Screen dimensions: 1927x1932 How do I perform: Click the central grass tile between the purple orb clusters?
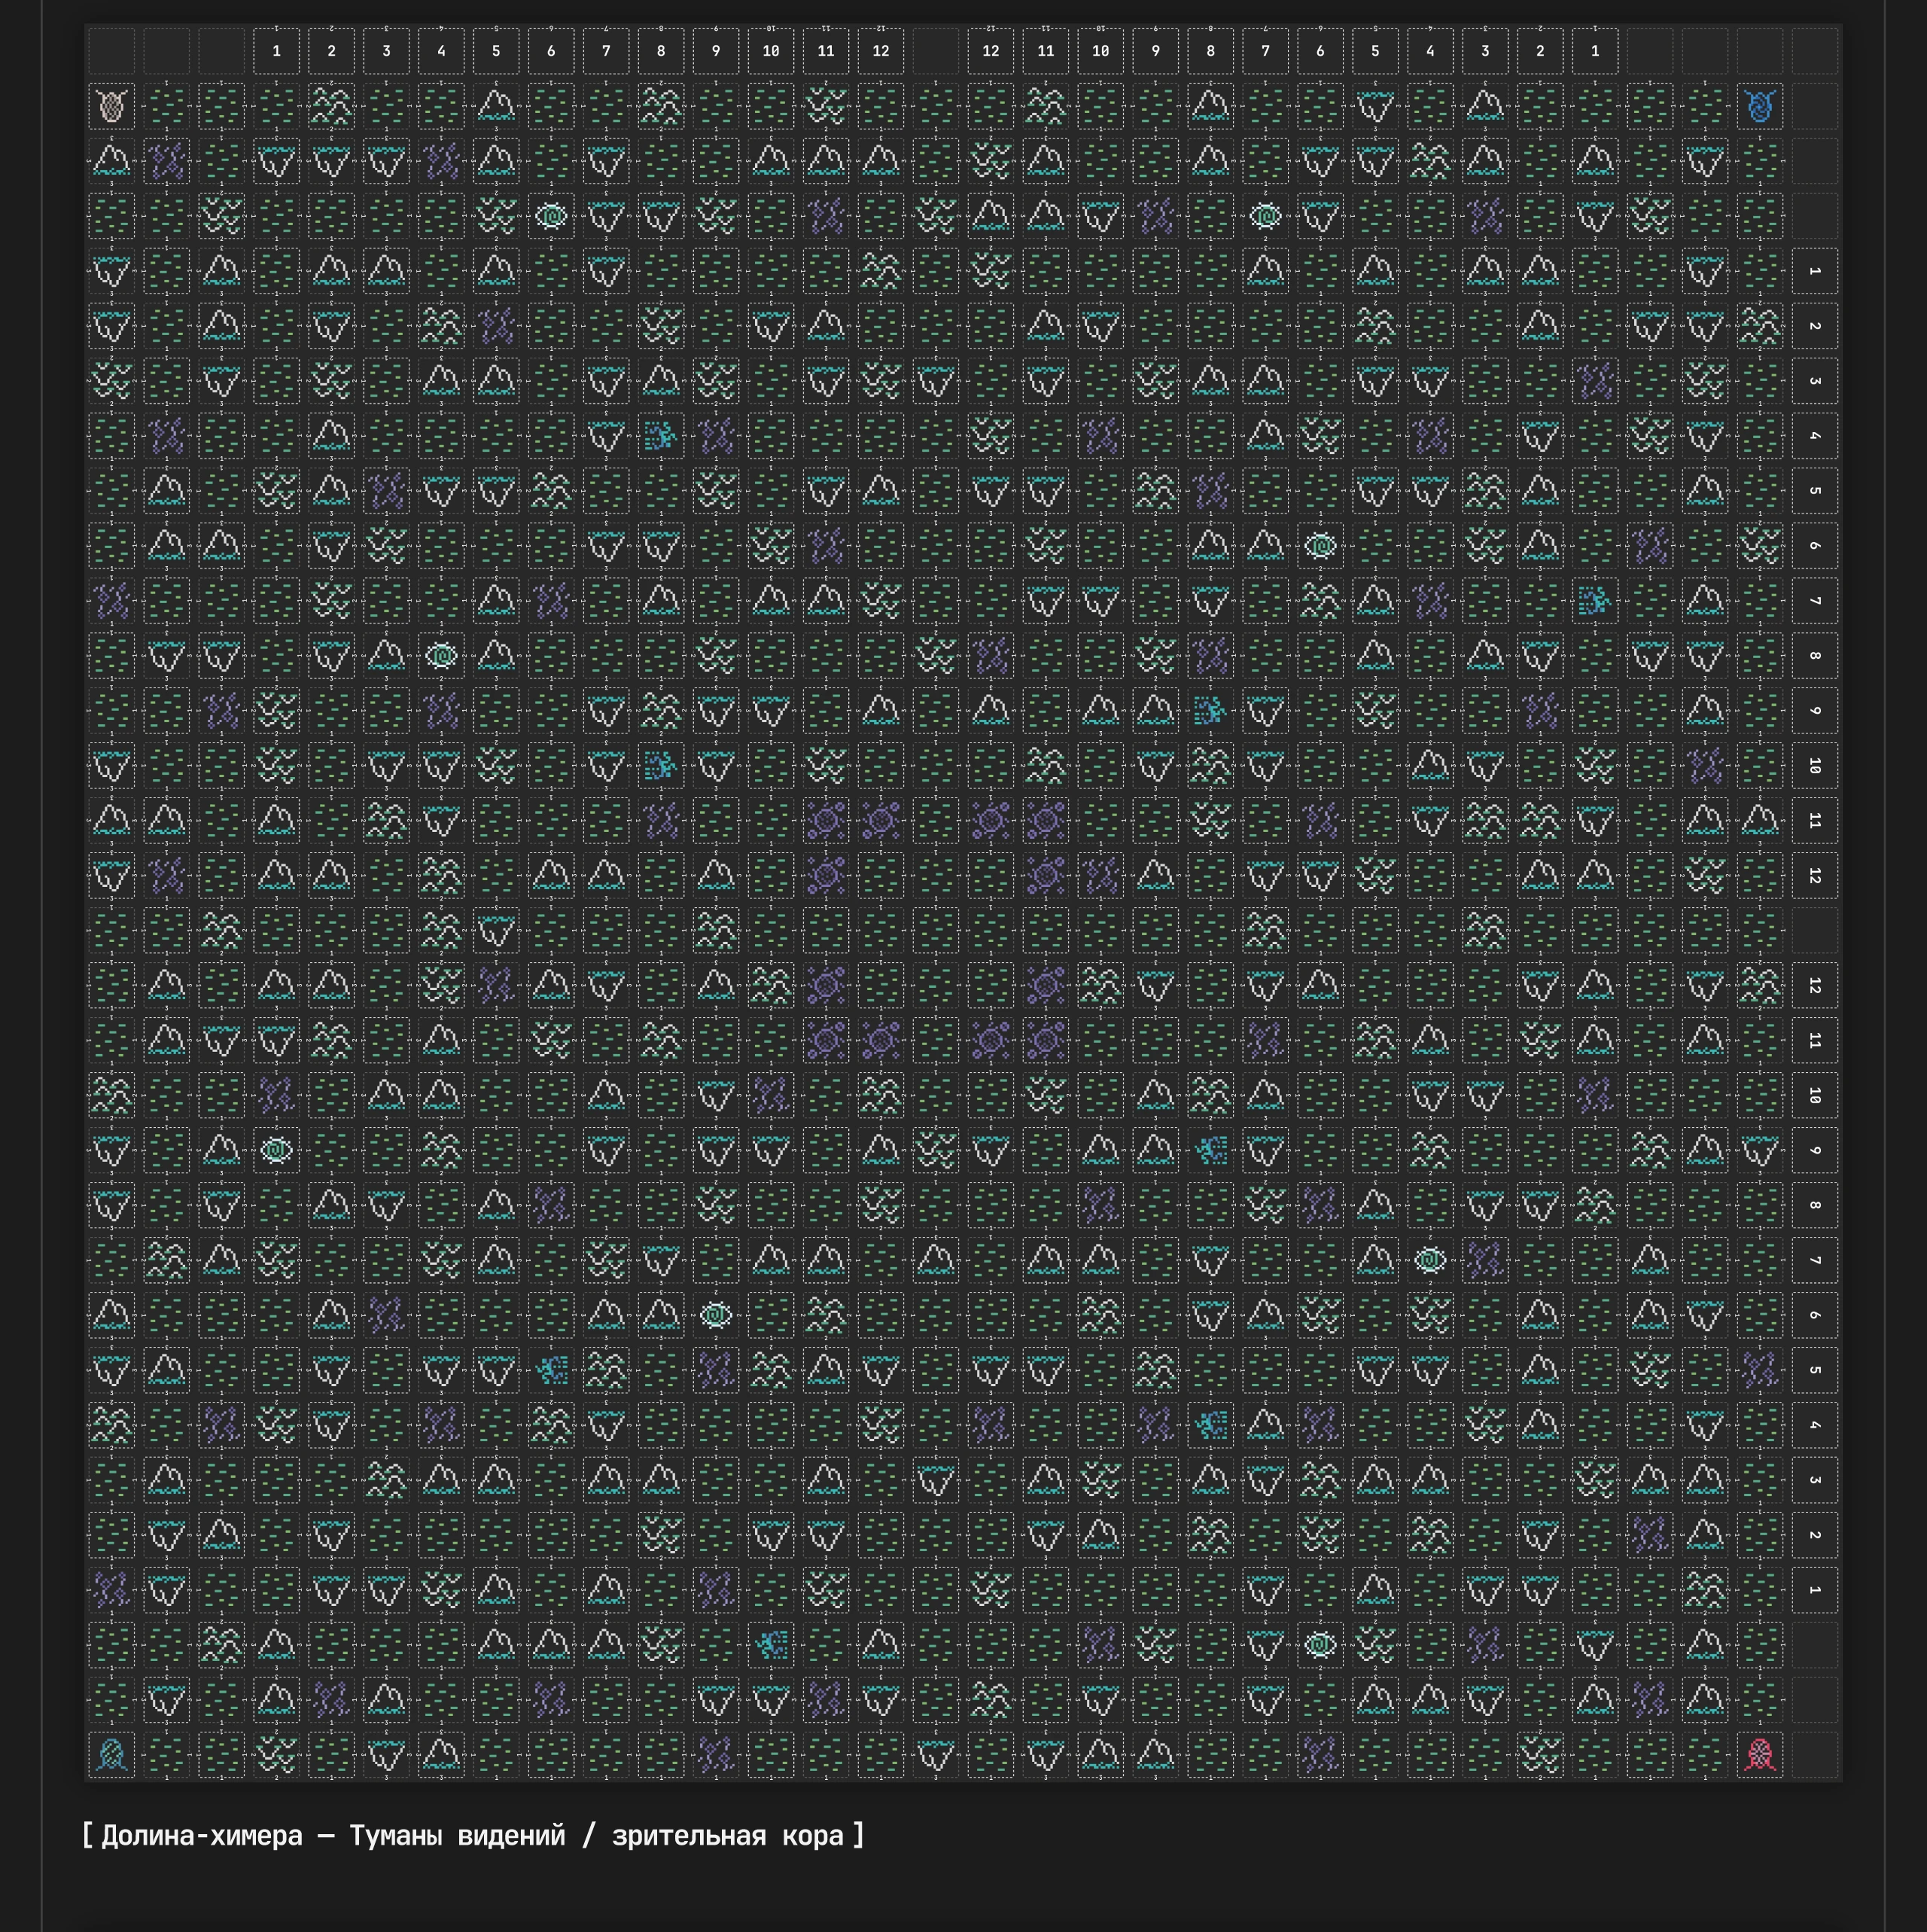coord(935,930)
